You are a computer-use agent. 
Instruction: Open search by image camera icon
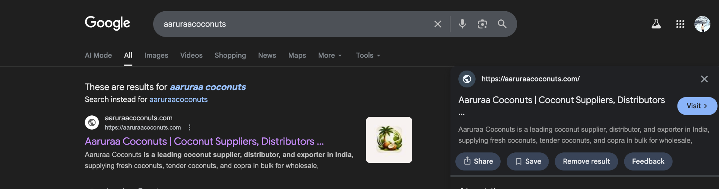coord(482,24)
